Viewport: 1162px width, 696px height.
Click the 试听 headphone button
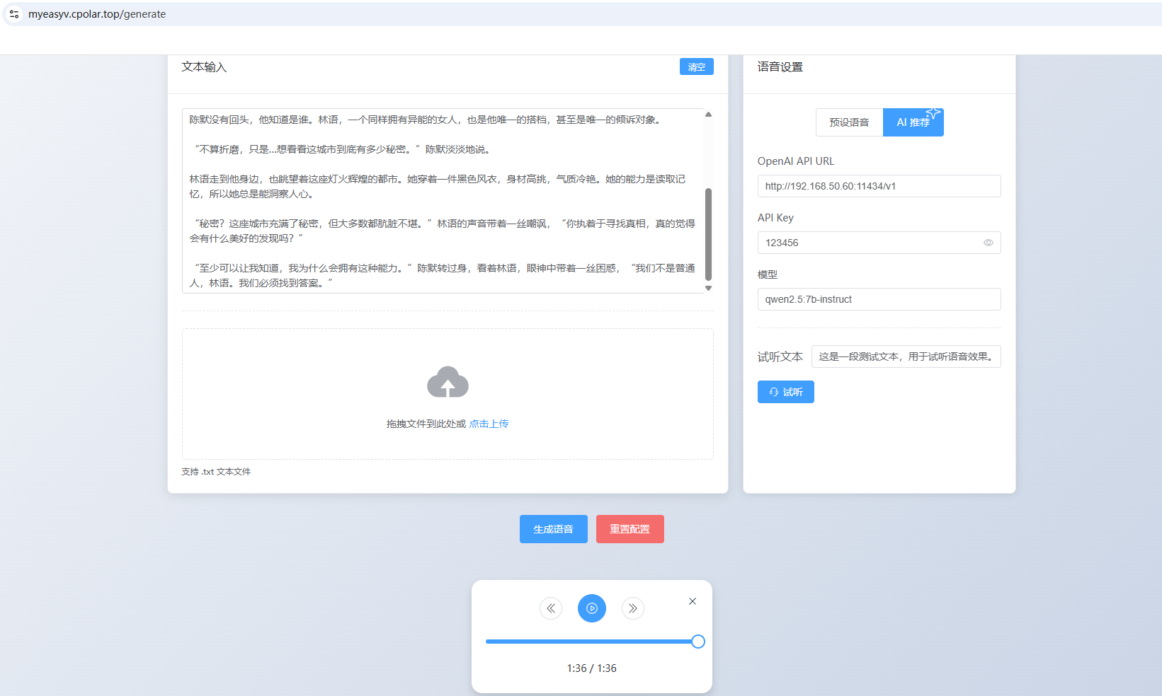point(786,392)
